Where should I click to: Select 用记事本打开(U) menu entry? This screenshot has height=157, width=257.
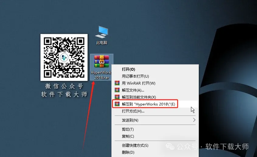pos(155,76)
